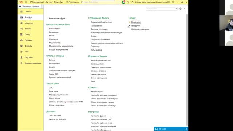Expand the blue screen-share timer bar arrow
Image resolution: width=233 pixels, height=131 pixels.
186,129
